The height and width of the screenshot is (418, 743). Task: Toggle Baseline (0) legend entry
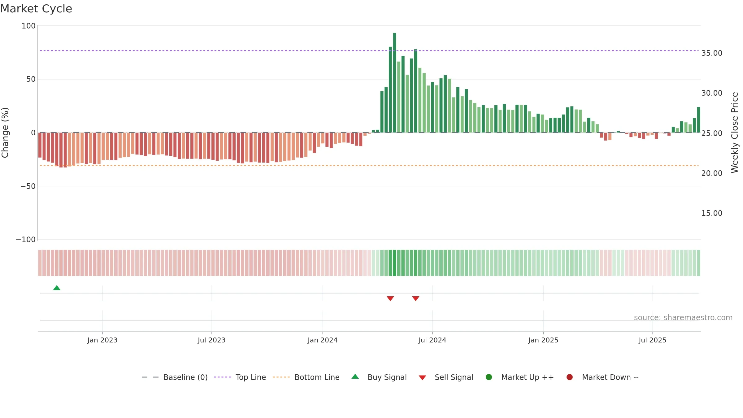(x=175, y=377)
